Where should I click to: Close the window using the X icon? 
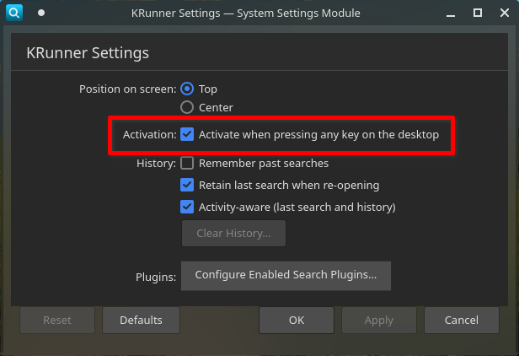click(x=501, y=13)
